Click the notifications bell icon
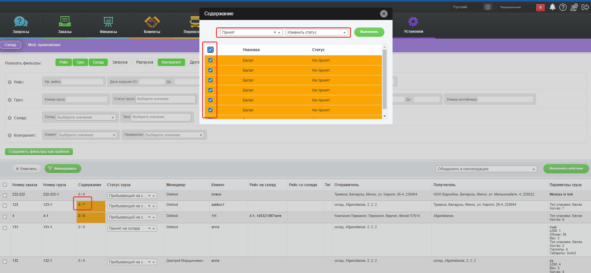The image size is (591, 273). (x=552, y=7)
